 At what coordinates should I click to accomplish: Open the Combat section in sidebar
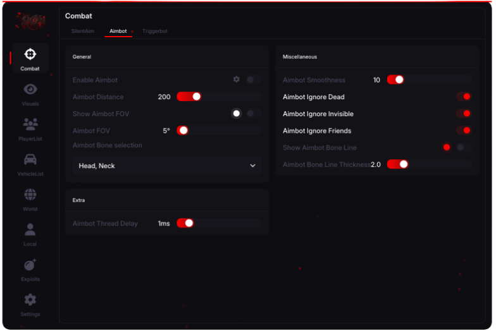30,59
